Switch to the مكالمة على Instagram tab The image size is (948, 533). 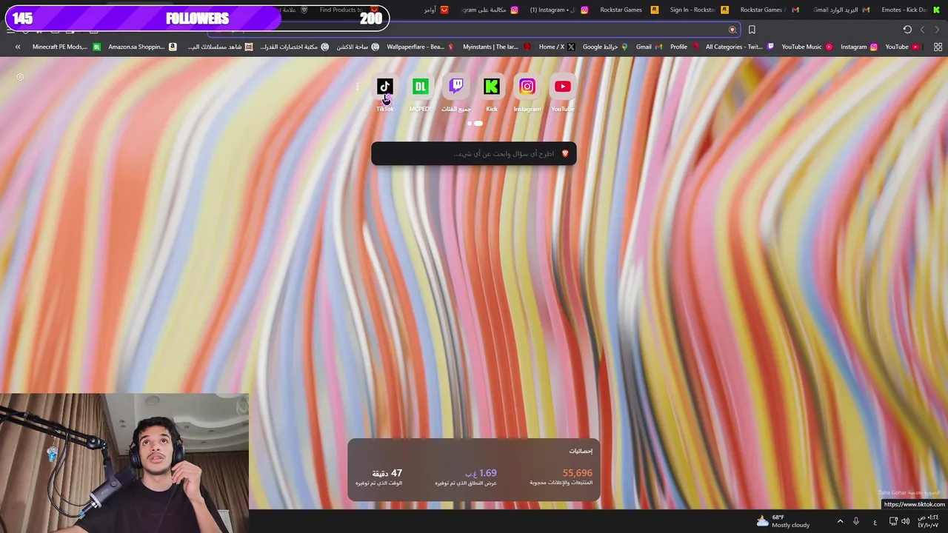489,10
